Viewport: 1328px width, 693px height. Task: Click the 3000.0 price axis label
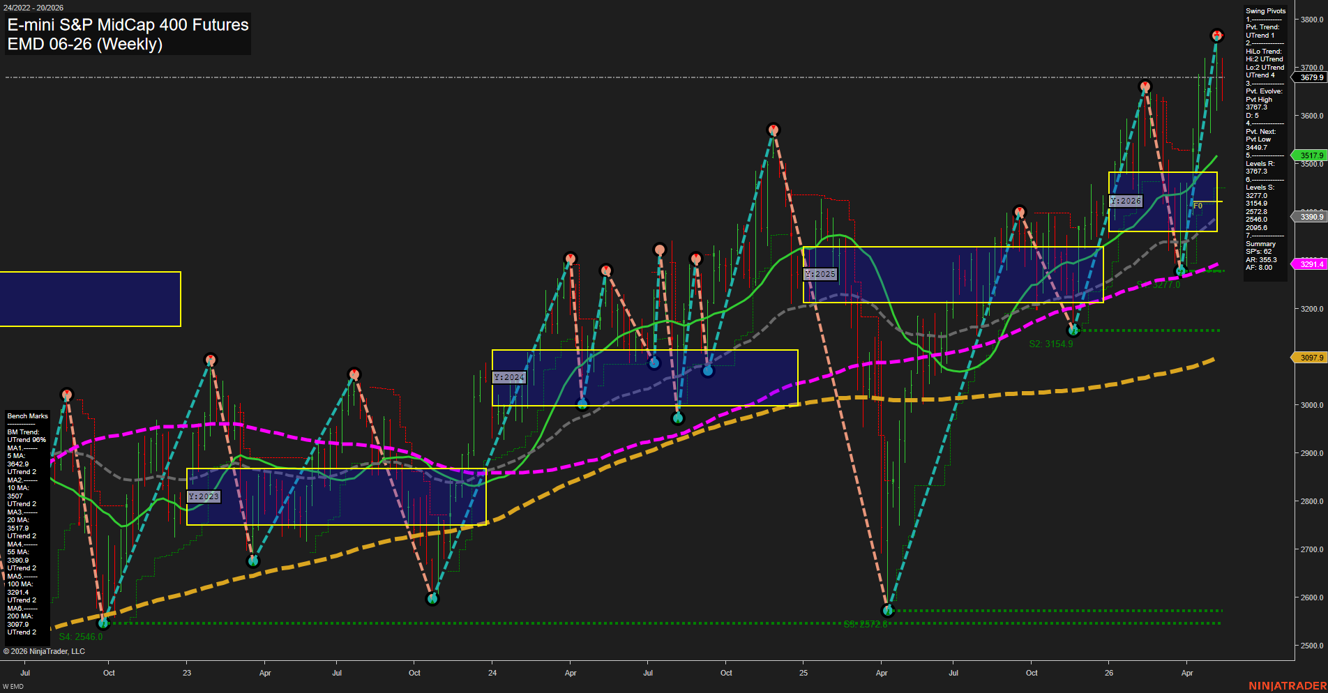1312,405
